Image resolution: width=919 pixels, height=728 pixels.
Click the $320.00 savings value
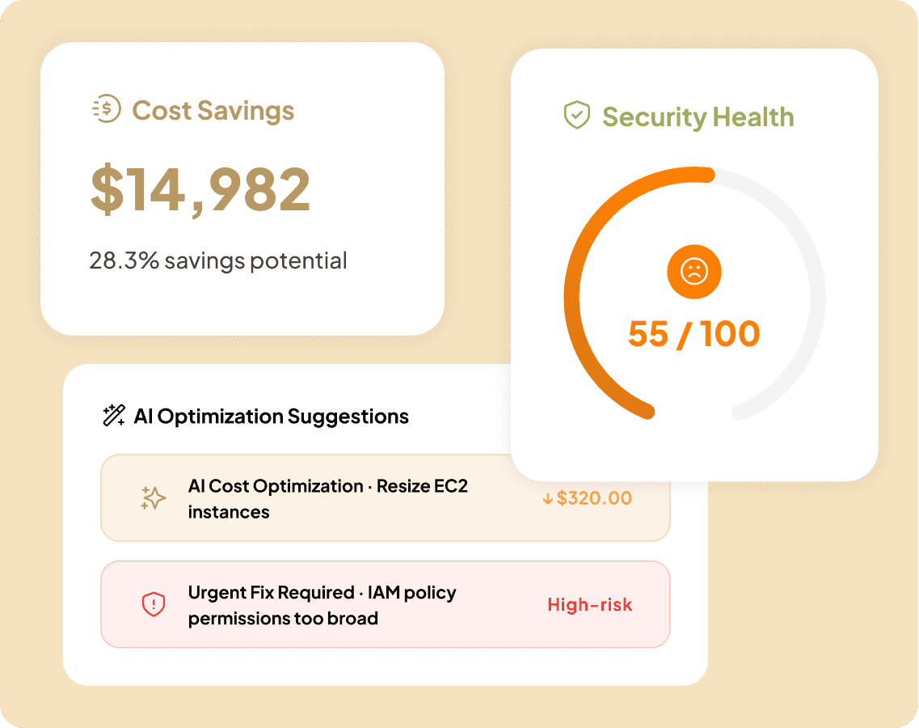pos(594,498)
